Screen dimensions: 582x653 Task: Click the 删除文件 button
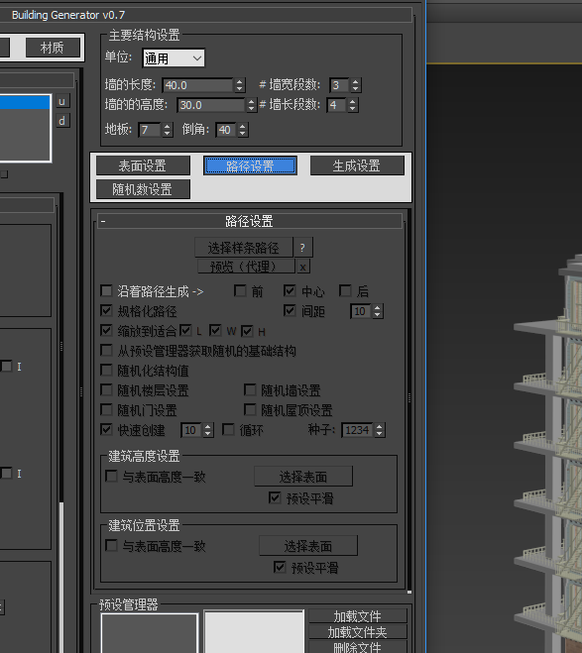pos(358,647)
